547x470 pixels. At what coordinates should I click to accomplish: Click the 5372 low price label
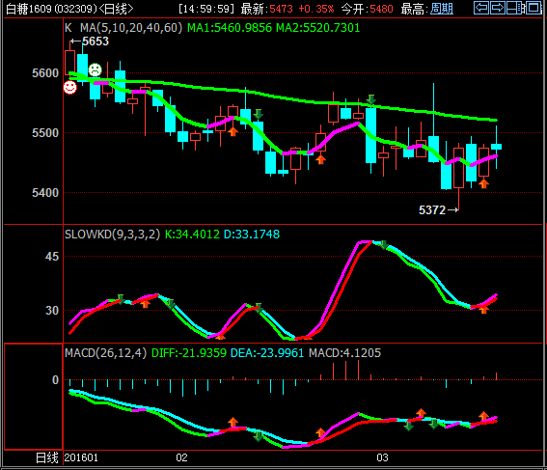click(x=432, y=210)
